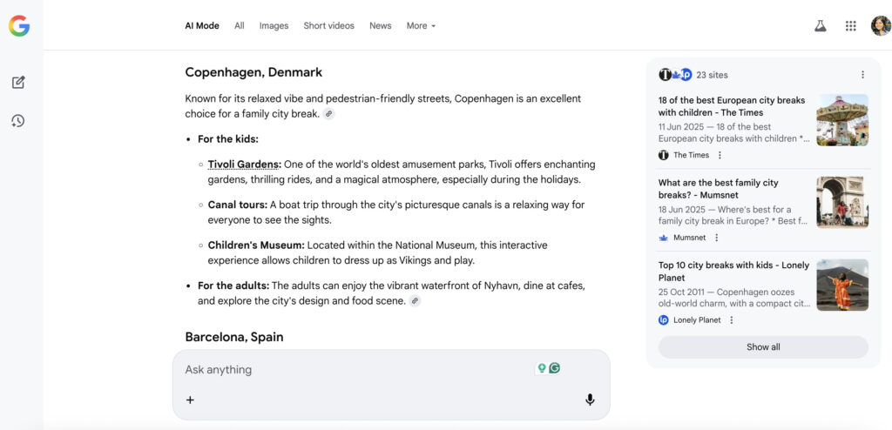Viewport: 892px width, 430px height.
Task: Click source link icon after Copenhagen intro
Action: coord(328,114)
